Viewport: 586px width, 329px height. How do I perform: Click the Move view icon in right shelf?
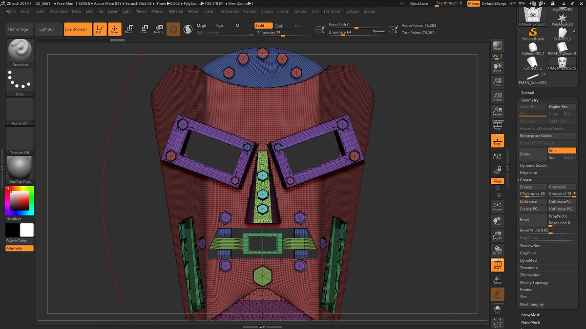(497, 221)
